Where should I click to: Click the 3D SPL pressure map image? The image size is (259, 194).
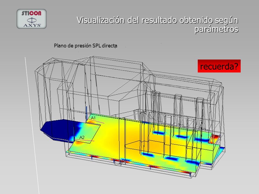[130, 117]
